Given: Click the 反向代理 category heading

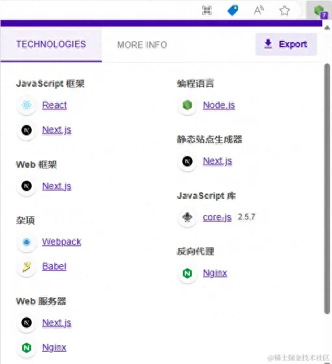Looking at the screenshot, I should pos(195,251).
